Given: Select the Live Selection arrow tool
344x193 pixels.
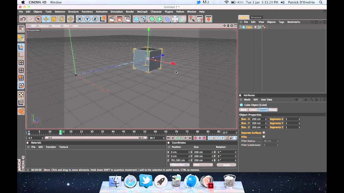Looking at the screenshot, I should point(38,19).
